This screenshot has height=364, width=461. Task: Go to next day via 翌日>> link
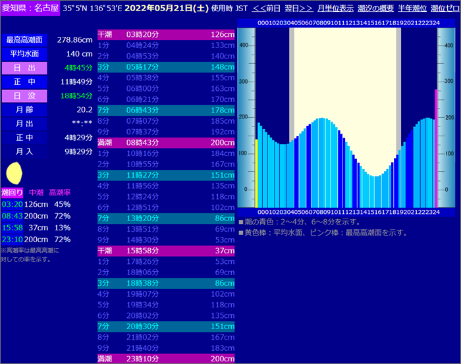(299, 8)
